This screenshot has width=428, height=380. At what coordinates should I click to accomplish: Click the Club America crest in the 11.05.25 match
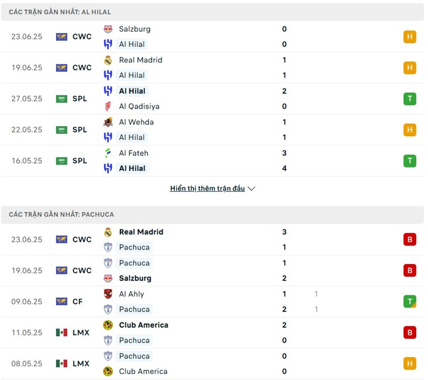(x=108, y=325)
